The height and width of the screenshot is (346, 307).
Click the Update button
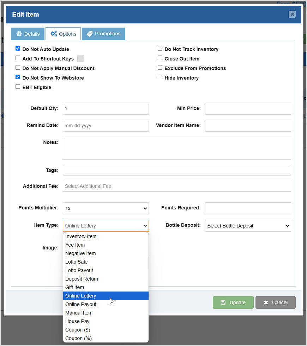[233, 302]
